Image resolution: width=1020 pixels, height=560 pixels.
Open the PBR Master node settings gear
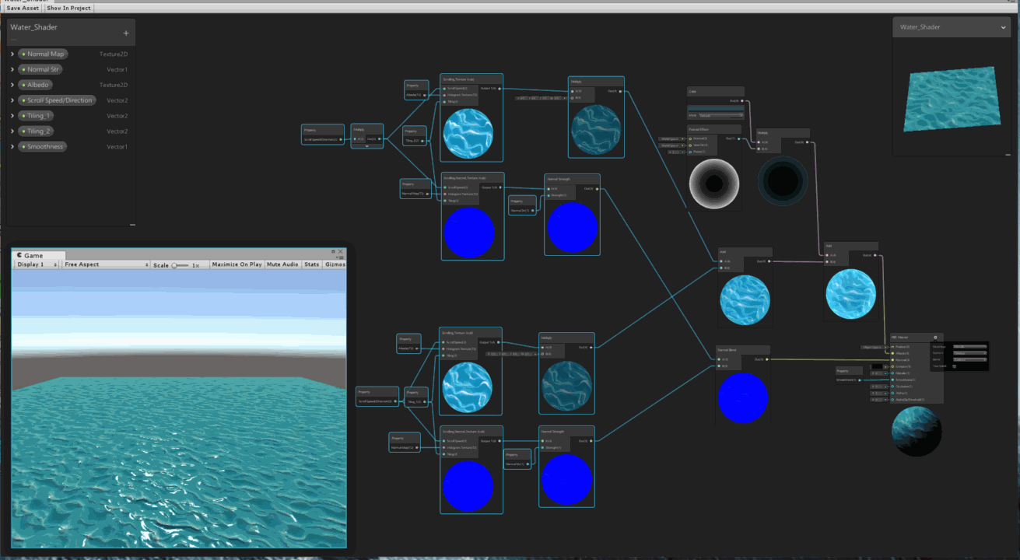pyautogui.click(x=935, y=338)
